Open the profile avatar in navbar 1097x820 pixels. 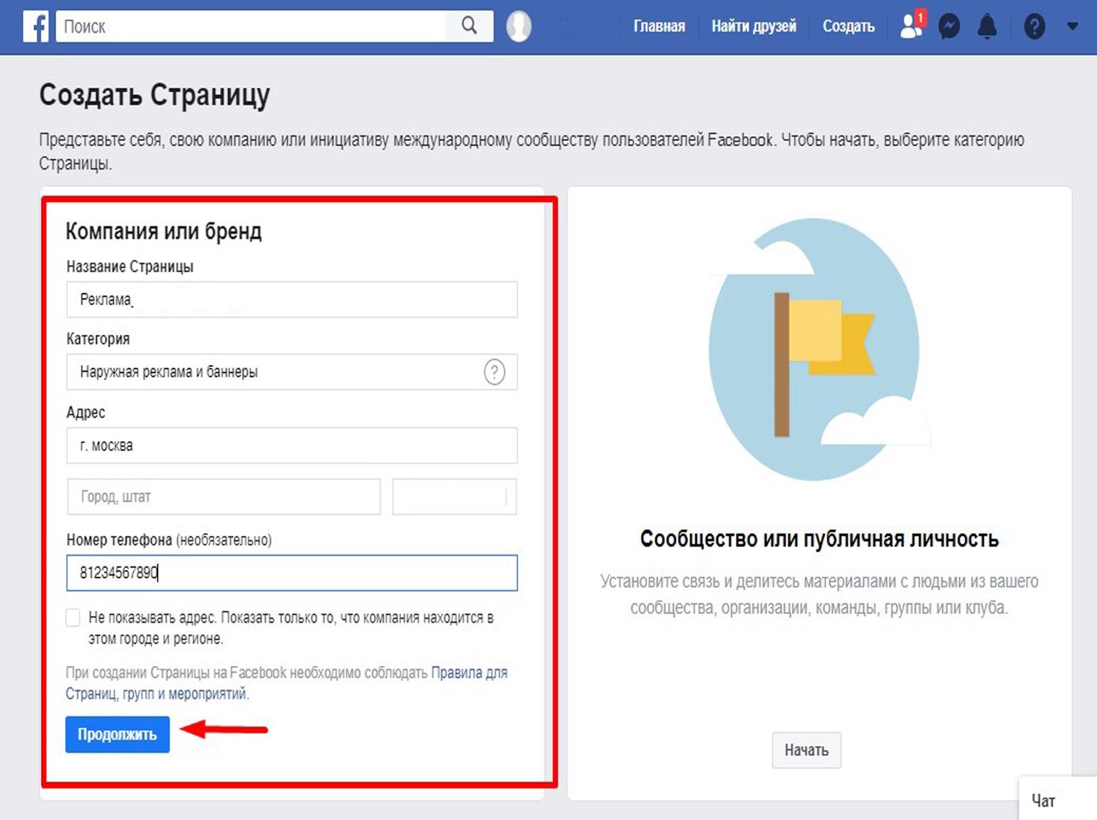click(519, 26)
